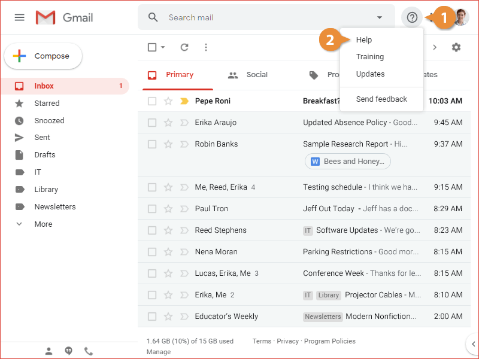
Task: Star the Lucas, Erika, Me thread
Action: [x=168, y=273]
